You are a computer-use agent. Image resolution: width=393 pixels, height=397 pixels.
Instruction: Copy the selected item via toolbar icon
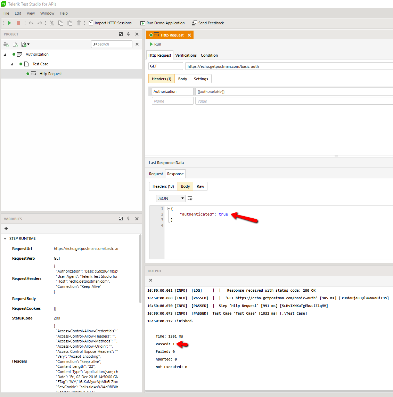[61, 23]
